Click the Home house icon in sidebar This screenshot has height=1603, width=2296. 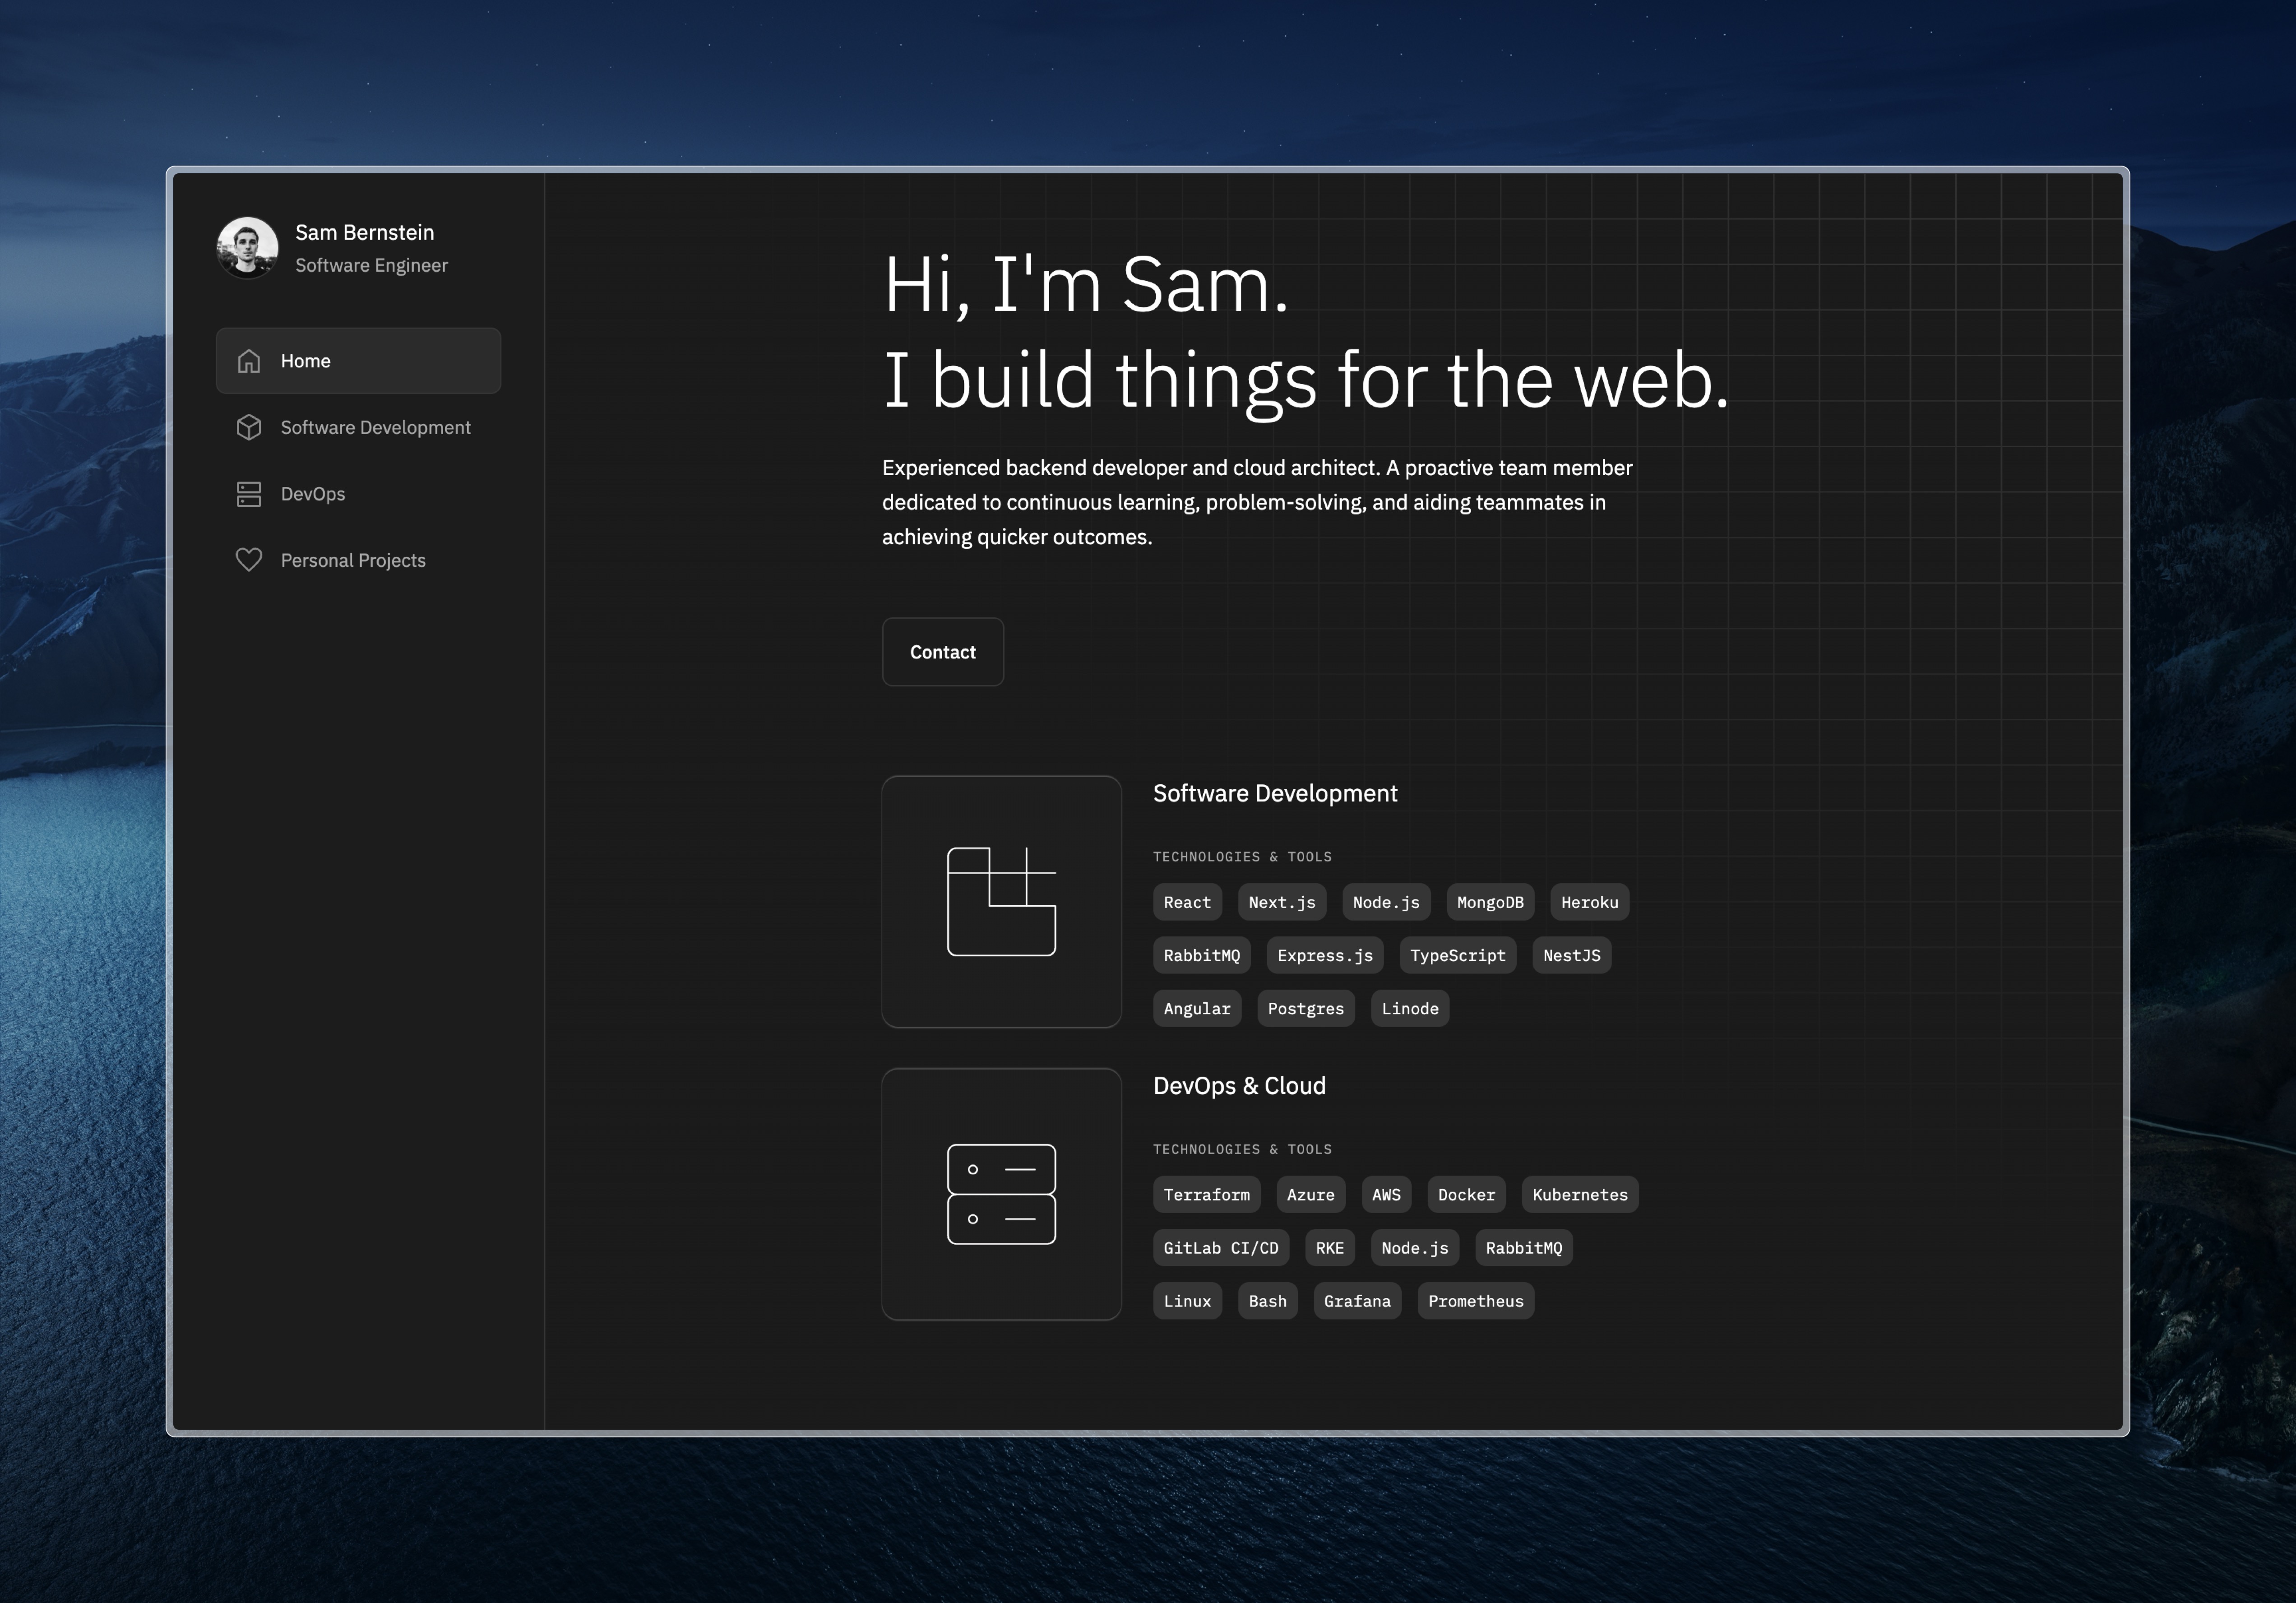[x=249, y=361]
